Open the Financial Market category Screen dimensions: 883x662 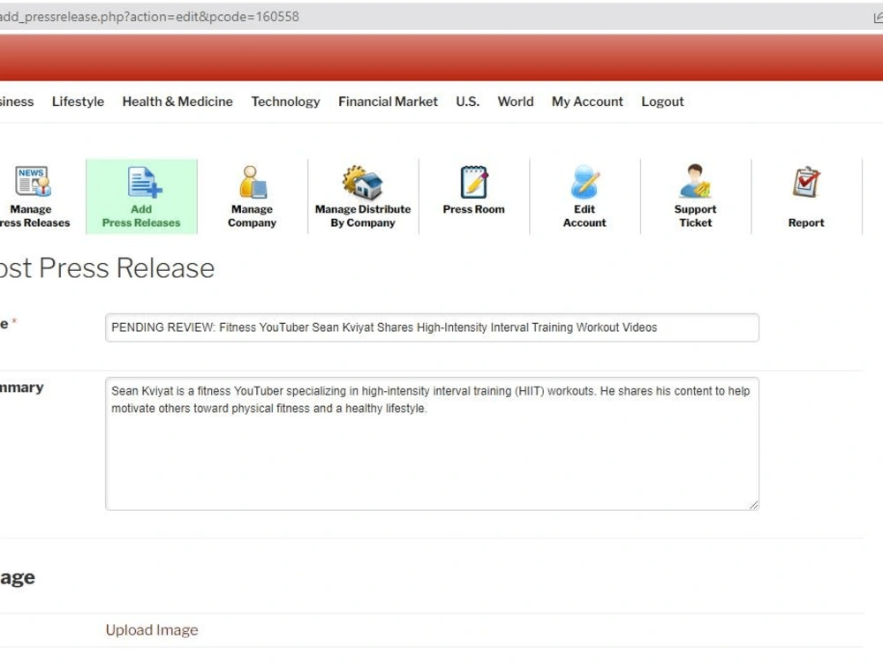[x=388, y=102]
